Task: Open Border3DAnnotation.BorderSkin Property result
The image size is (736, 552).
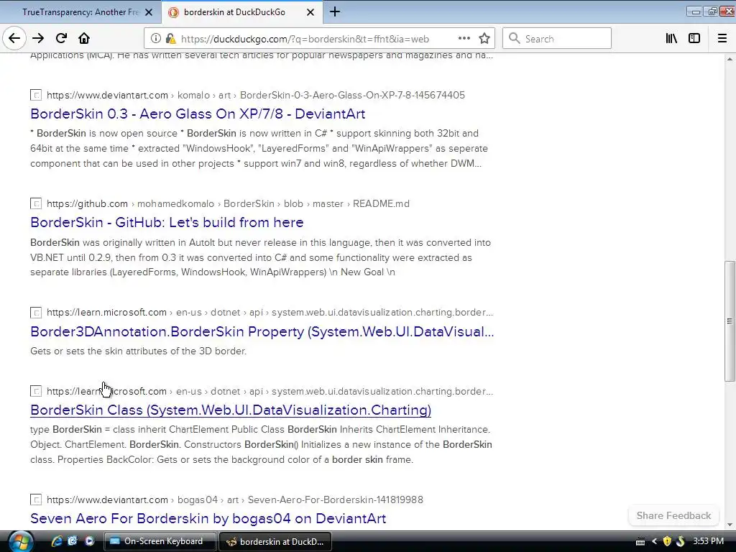Action: (262, 332)
